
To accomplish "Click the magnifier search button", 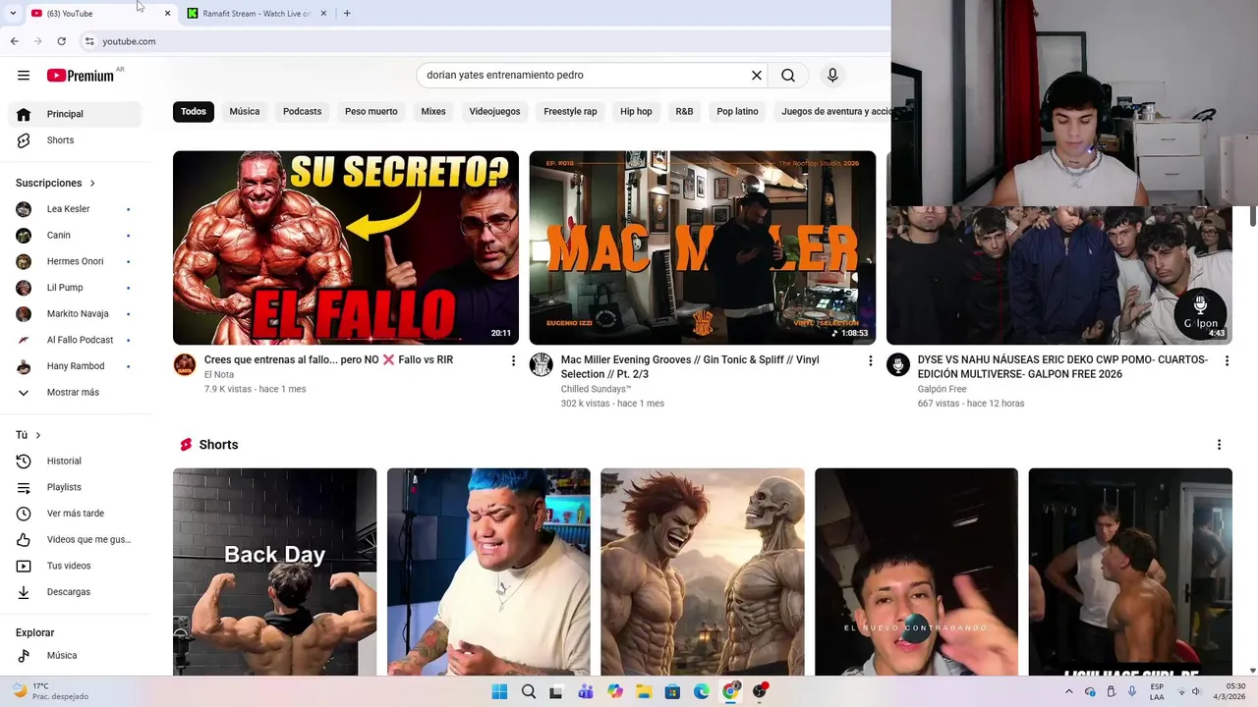I will pyautogui.click(x=788, y=76).
